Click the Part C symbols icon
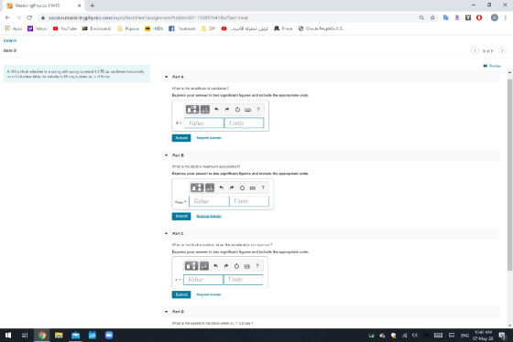This screenshot has width=513, height=342. [204, 266]
